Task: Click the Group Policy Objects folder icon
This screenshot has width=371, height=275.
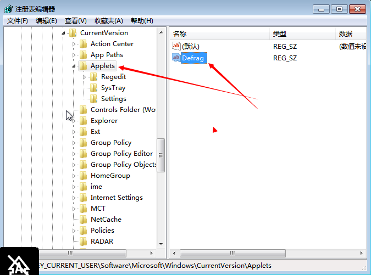Action: [83, 165]
